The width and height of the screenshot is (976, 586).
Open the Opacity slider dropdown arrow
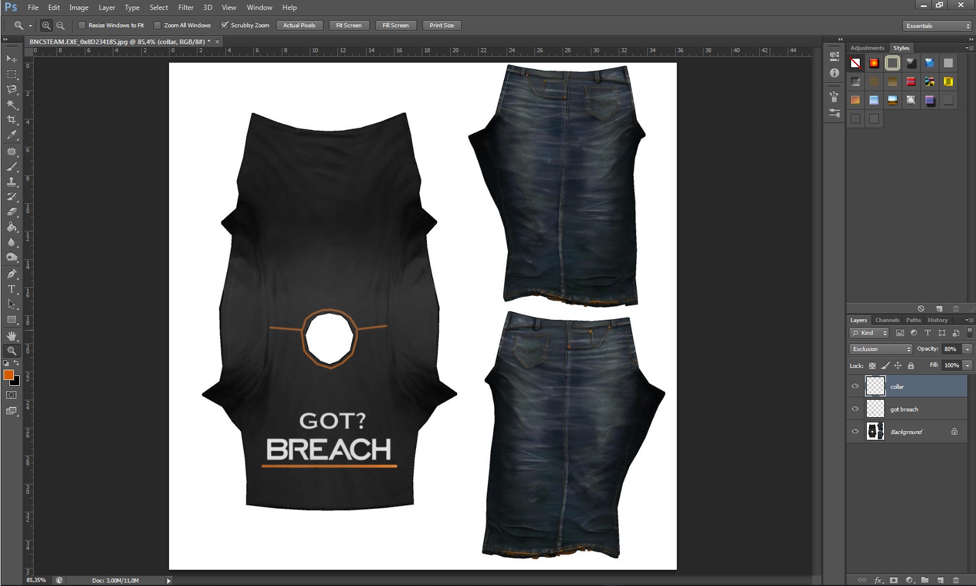967,349
